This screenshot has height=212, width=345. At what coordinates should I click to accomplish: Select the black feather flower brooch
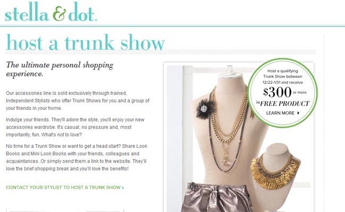coord(205,109)
